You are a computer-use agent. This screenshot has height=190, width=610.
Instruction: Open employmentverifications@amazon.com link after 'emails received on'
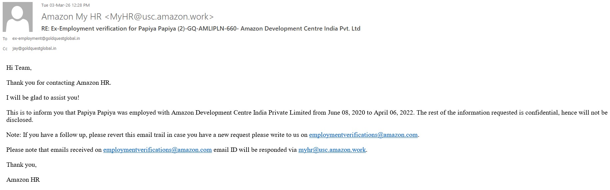(157, 150)
